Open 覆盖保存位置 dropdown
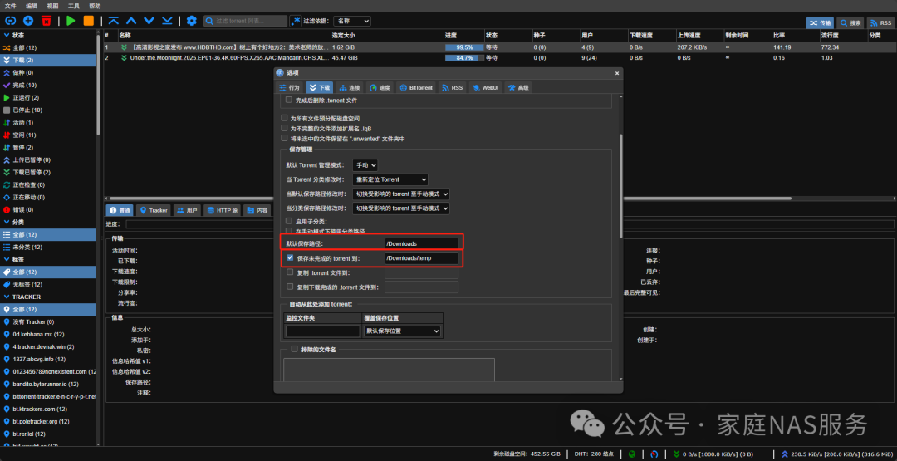 (402, 331)
